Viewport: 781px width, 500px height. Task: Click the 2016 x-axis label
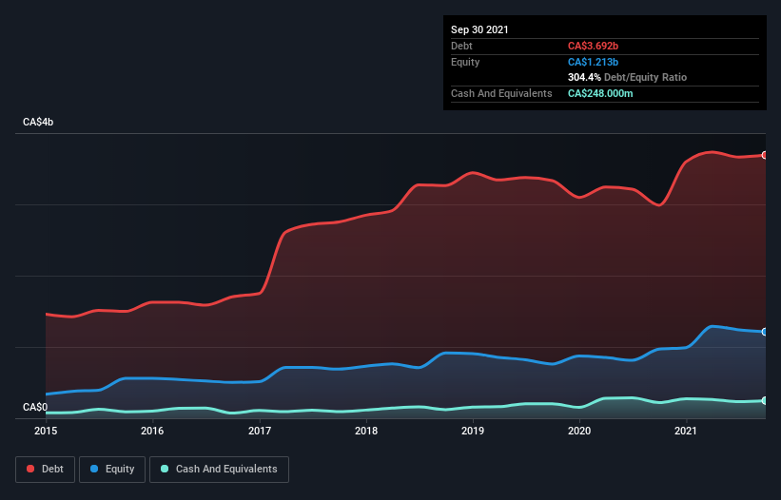point(152,431)
